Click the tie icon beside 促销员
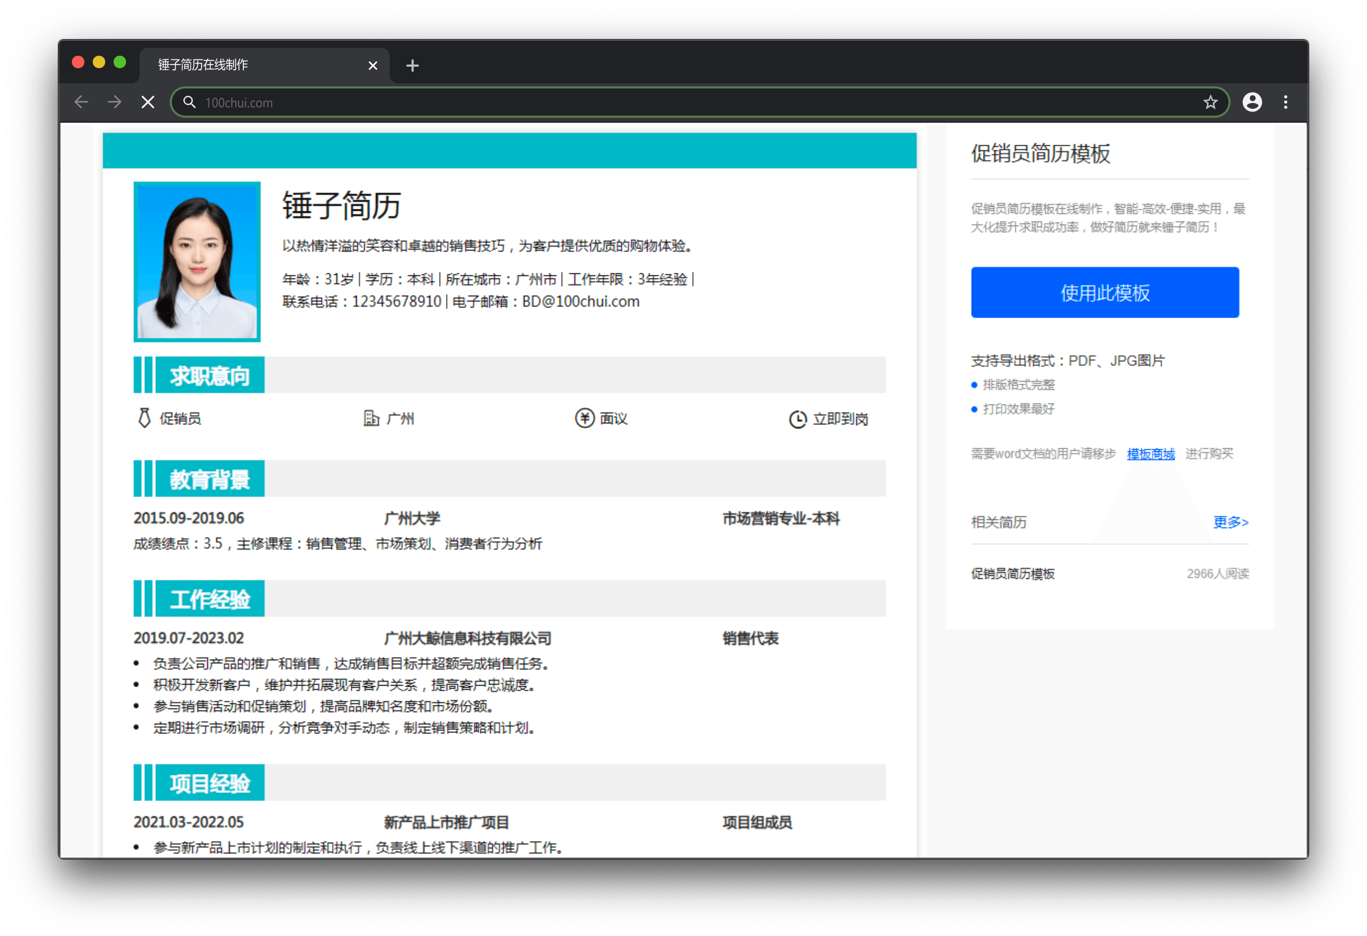 coord(144,418)
